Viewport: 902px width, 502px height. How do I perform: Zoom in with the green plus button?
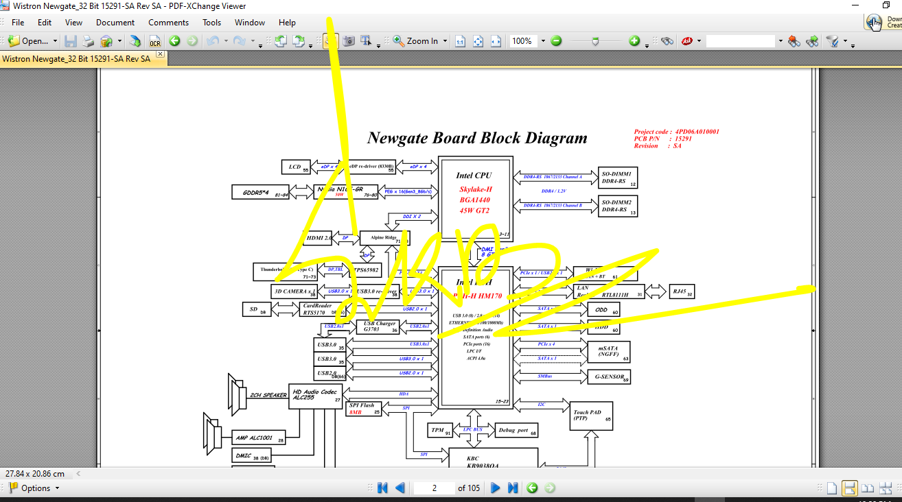pos(634,41)
